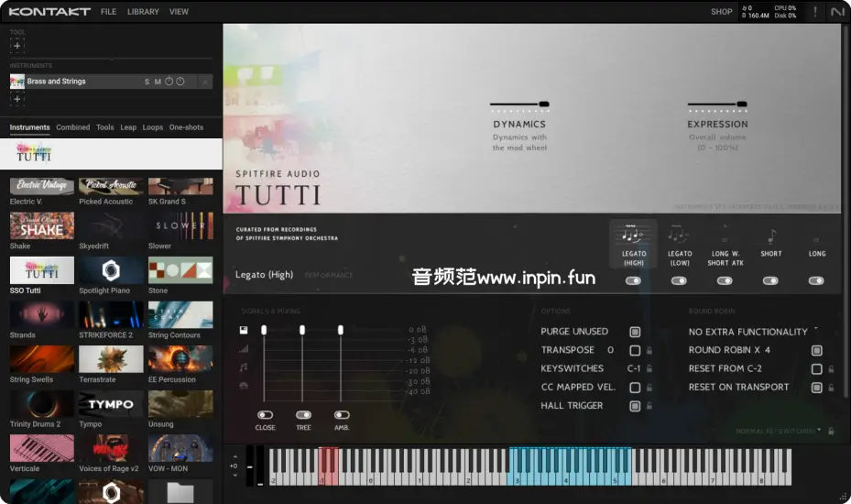
Task: Click the TREE mic fader handle
Action: (x=302, y=330)
